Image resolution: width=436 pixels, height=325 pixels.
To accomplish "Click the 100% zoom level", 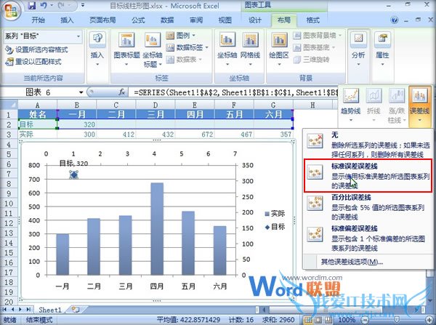I will pos(347,320).
